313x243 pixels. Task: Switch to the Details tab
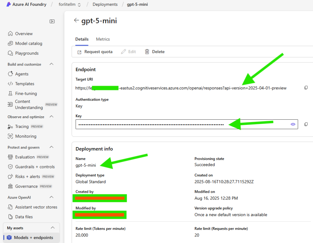[x=82, y=39]
